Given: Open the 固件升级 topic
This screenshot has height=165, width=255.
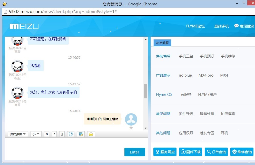Looking at the screenshot, I should tap(186, 114).
